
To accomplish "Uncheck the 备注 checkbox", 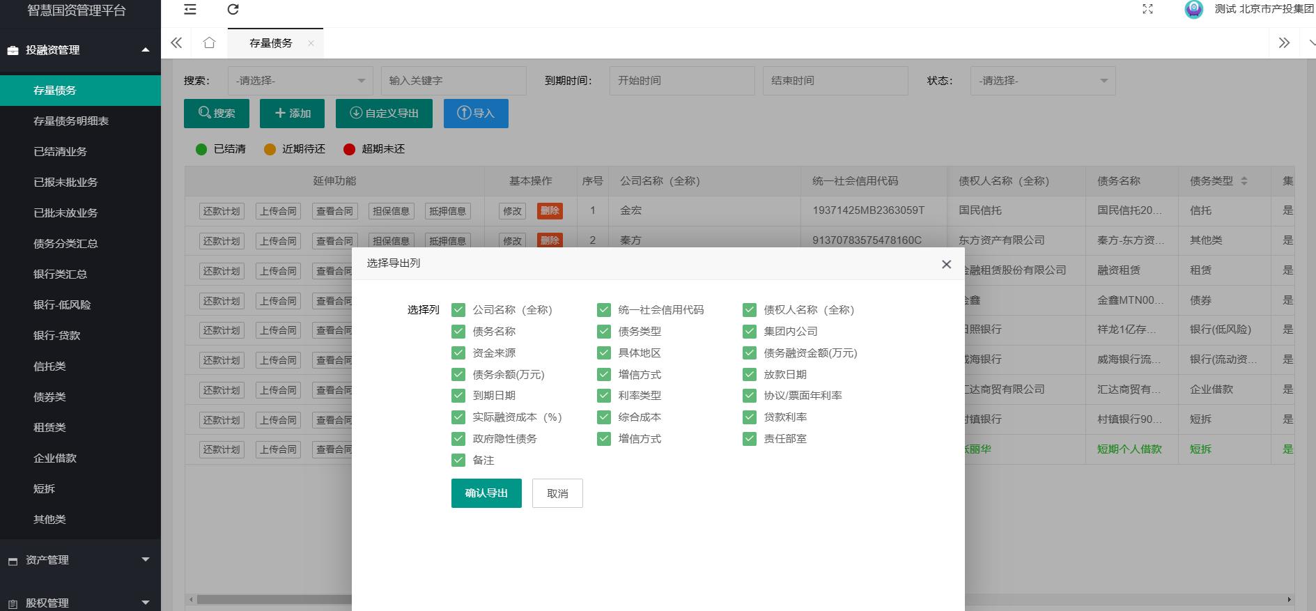I will 458,461.
